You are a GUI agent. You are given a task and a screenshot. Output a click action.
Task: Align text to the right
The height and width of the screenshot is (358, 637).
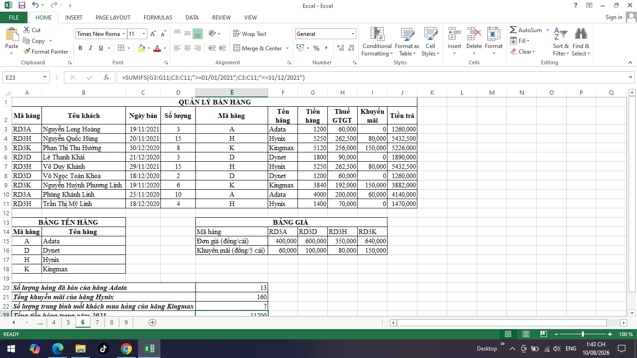(x=198, y=48)
